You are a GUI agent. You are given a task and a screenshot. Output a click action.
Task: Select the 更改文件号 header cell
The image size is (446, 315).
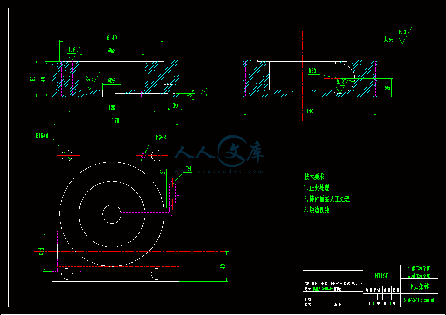click(x=336, y=283)
